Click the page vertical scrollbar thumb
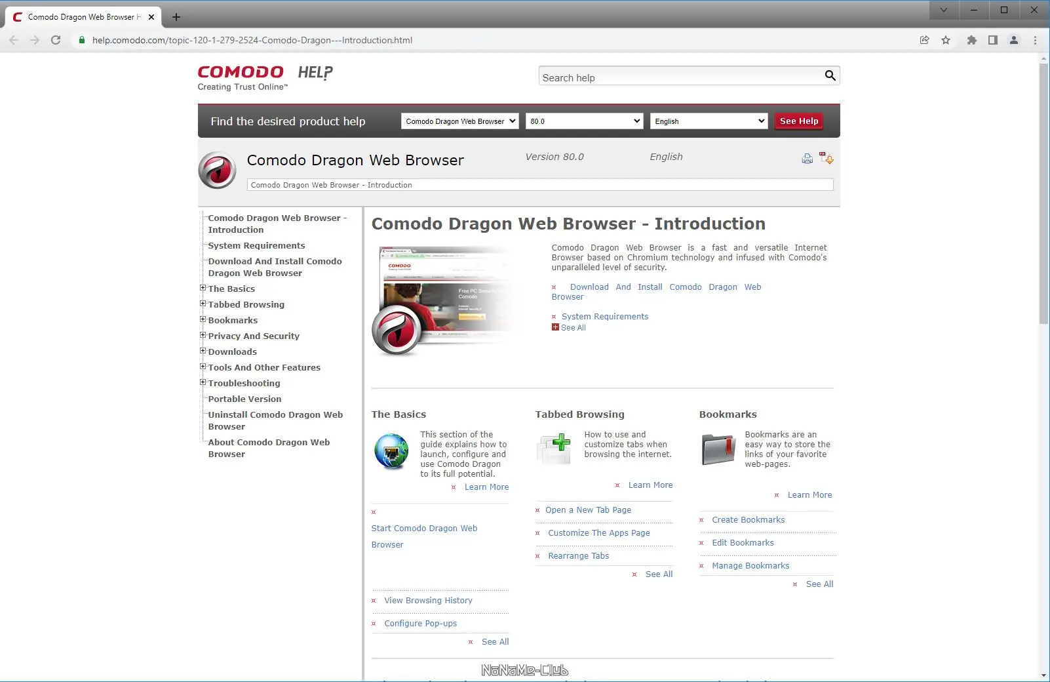This screenshot has height=682, width=1050. (x=1043, y=193)
